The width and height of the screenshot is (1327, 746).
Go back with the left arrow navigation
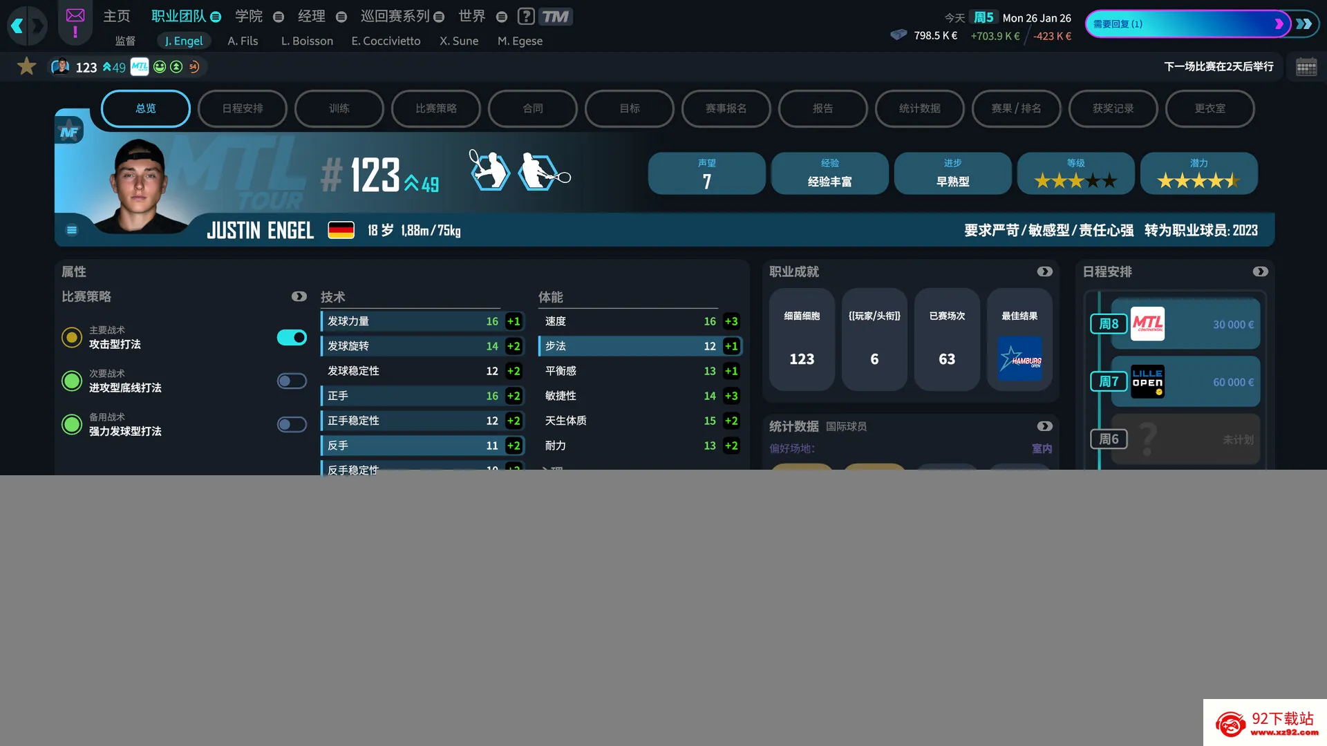click(x=17, y=26)
